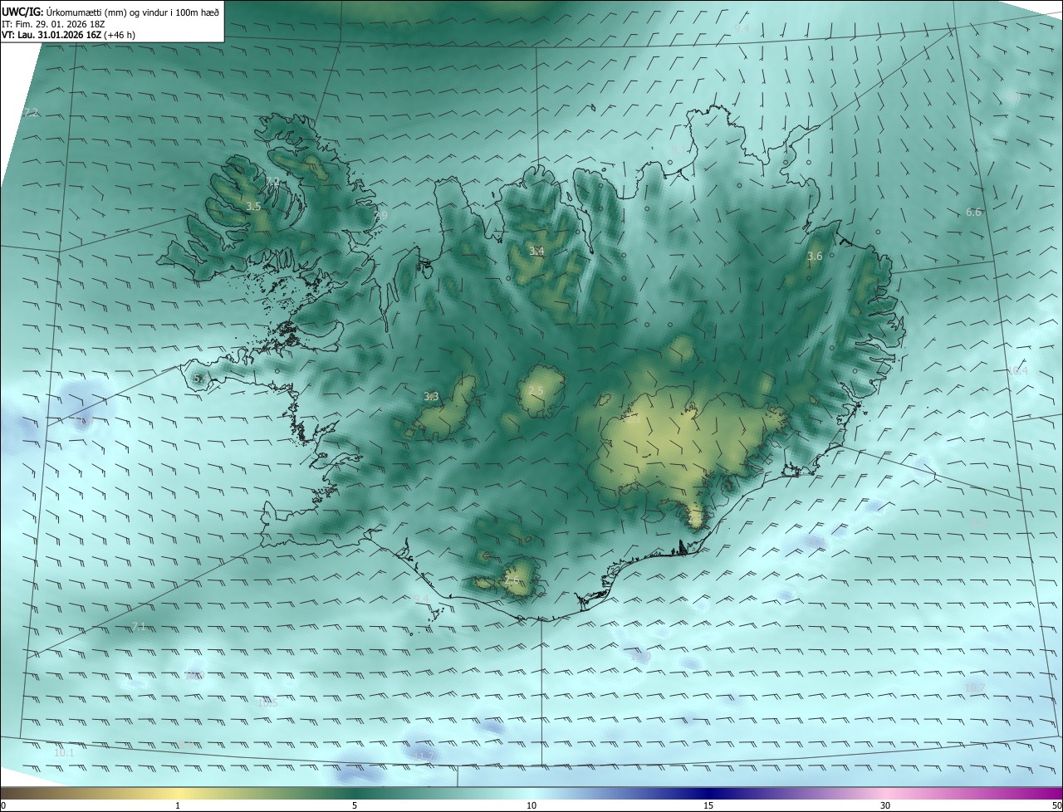Click the 3.5 value over the Westfjords
This screenshot has width=1063, height=812.
point(254,206)
